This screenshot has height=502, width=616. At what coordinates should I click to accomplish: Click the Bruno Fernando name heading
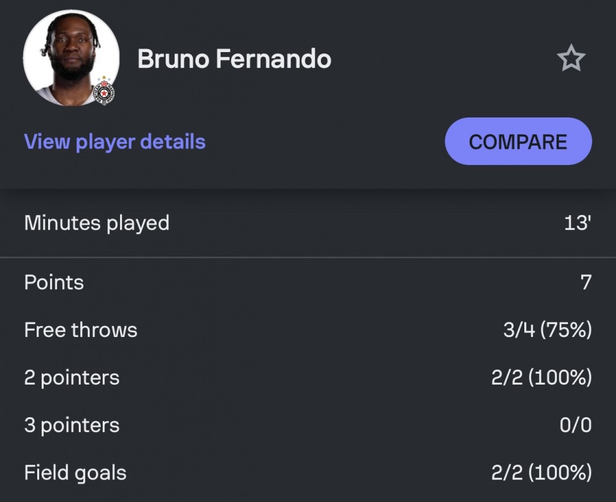pyautogui.click(x=234, y=59)
